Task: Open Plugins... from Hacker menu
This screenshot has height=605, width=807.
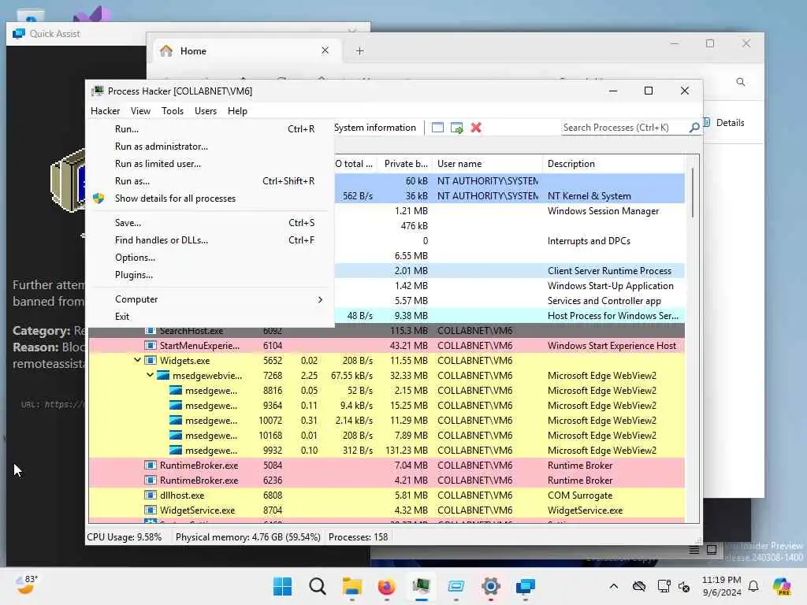Action: 210,275
